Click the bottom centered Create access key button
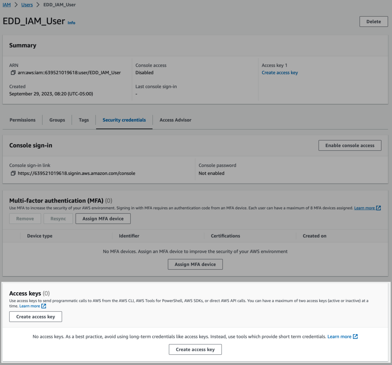Image resolution: width=392 pixels, height=365 pixels. [195, 349]
